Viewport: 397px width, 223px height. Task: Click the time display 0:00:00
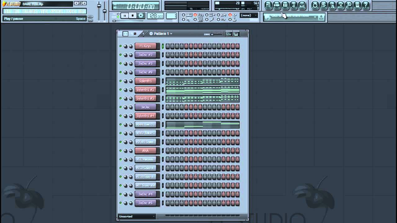click(x=136, y=6)
